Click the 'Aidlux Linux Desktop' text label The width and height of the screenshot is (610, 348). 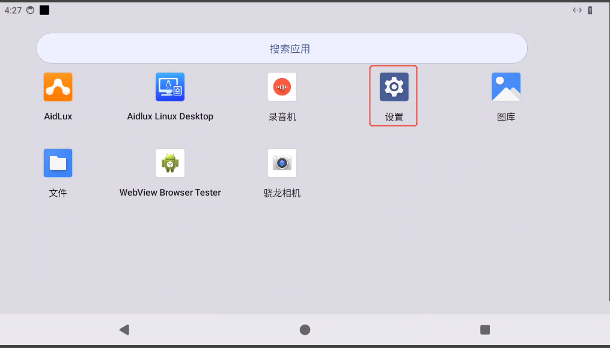(x=170, y=116)
